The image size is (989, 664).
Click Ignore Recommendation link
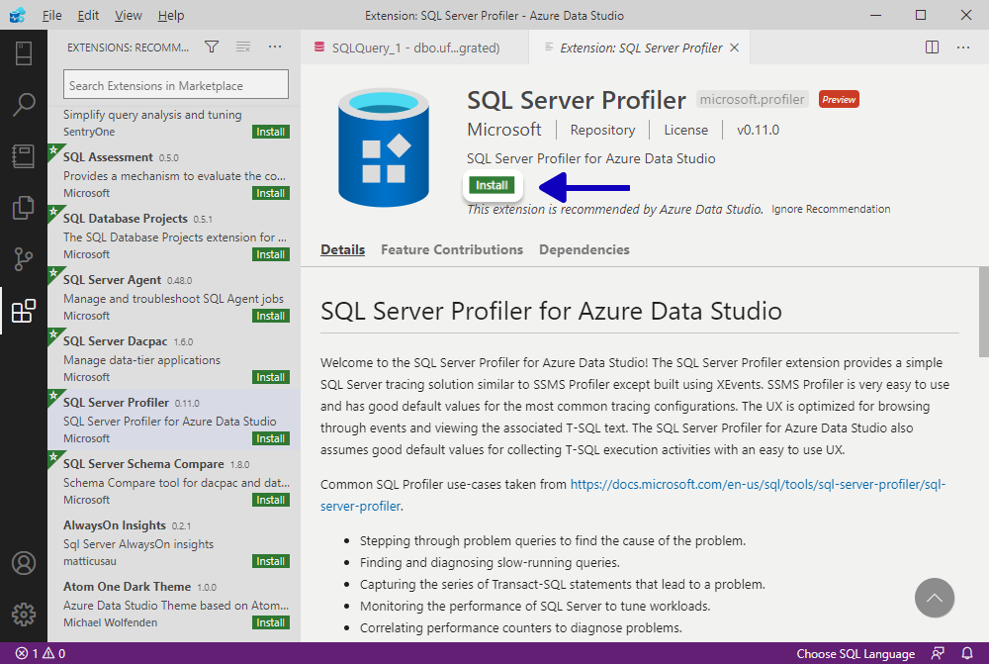pyautogui.click(x=831, y=209)
